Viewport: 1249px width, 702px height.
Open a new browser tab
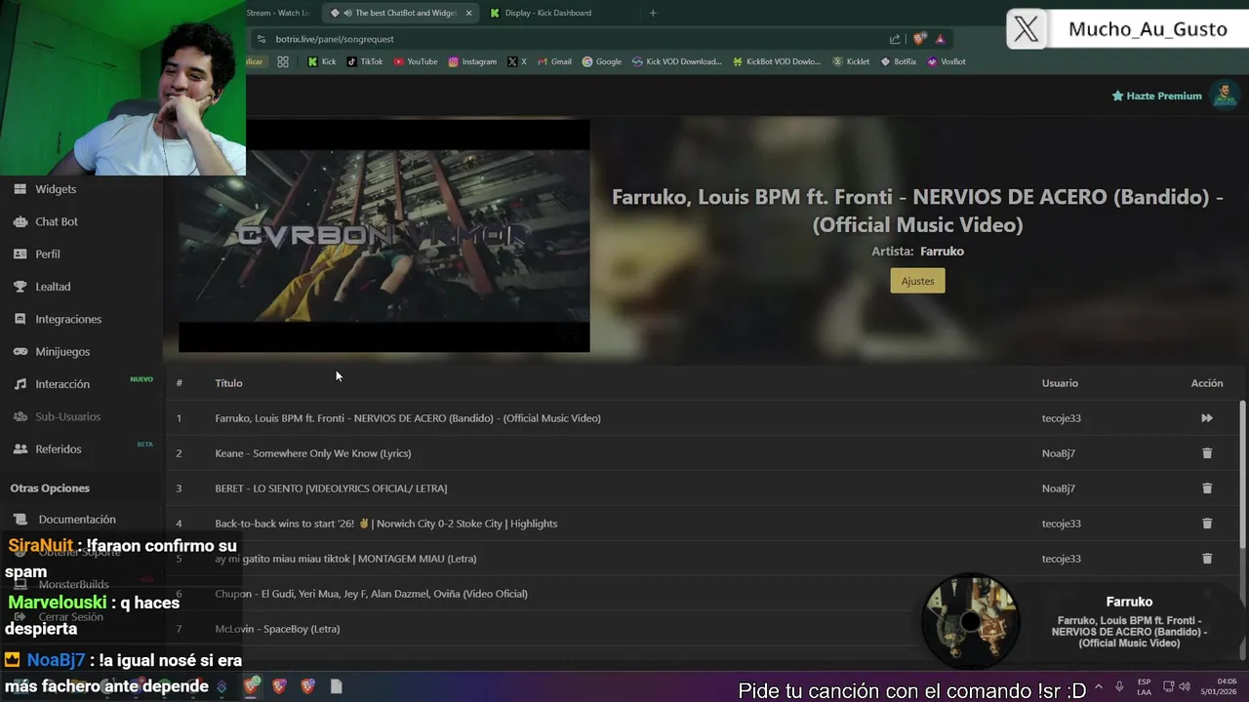pyautogui.click(x=653, y=13)
